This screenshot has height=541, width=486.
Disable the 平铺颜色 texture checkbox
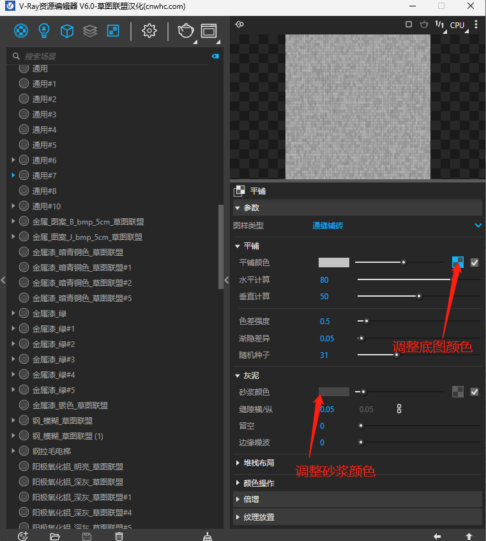pos(475,262)
